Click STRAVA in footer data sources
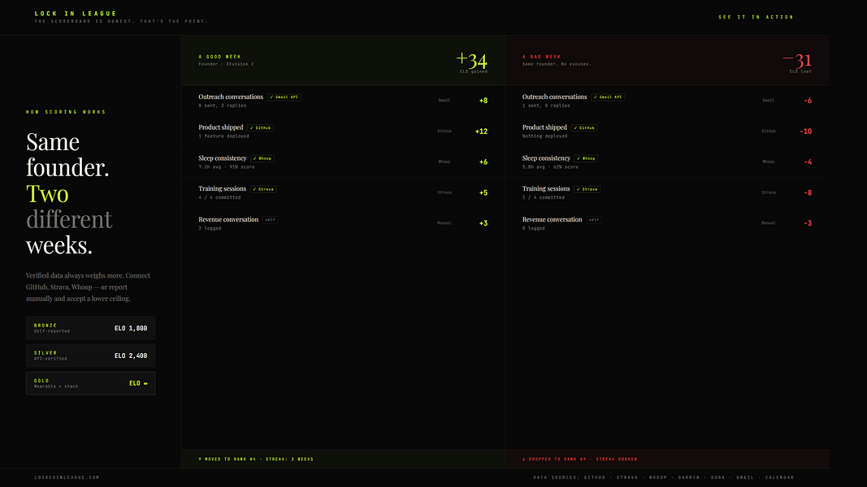This screenshot has width=867, height=487. coord(627,477)
